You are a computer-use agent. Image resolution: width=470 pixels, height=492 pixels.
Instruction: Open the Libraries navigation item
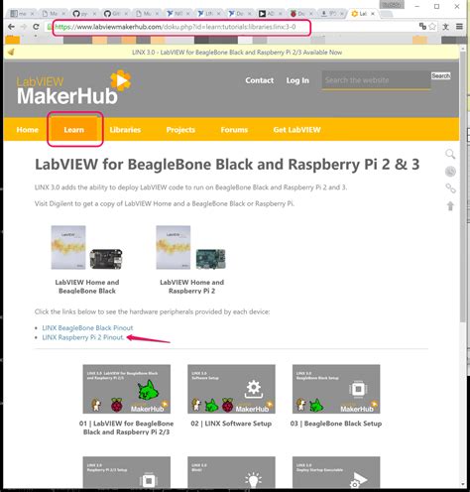point(125,130)
